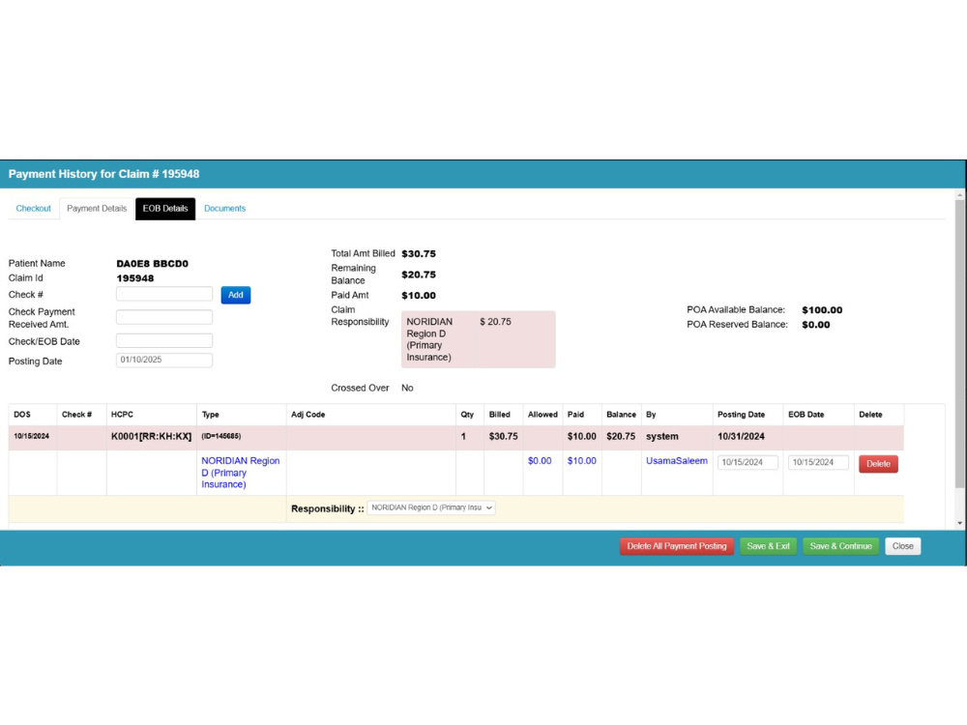Click the UsamaSaleem link
Viewport: 967px width, 725px height.
point(677,460)
